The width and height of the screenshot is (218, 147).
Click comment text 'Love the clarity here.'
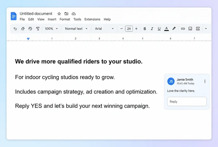coord(181,91)
